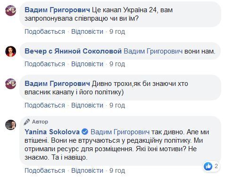The width and height of the screenshot is (225, 177).
Task: Reply to Yanina Sokolova's comment
Action: (87, 170)
